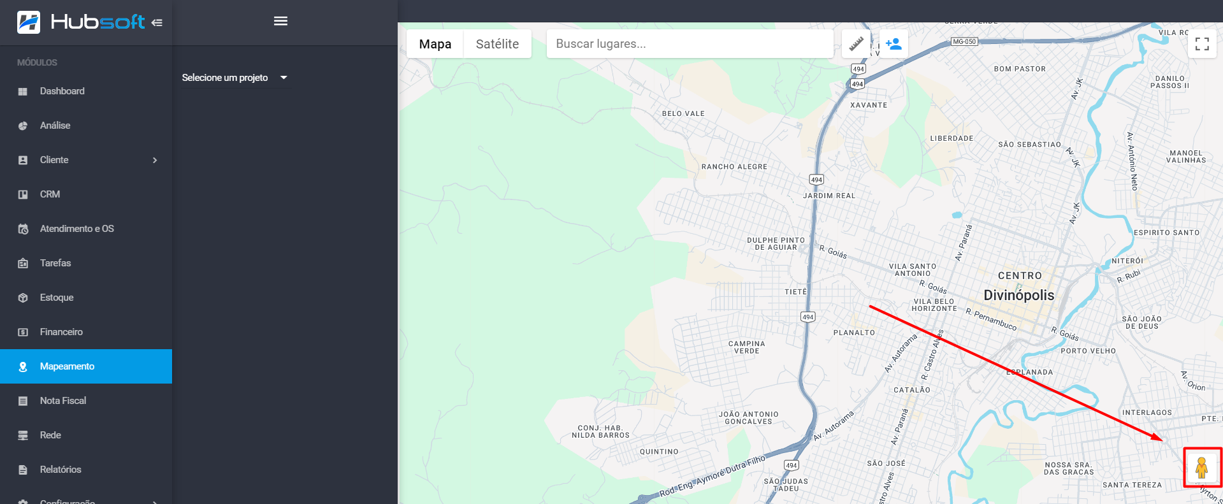Click the Cliente contact icon
The height and width of the screenshot is (504, 1223).
click(x=23, y=160)
